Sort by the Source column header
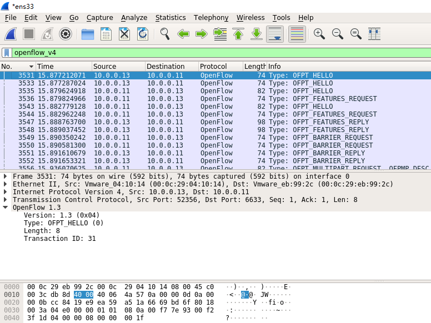 [118, 67]
